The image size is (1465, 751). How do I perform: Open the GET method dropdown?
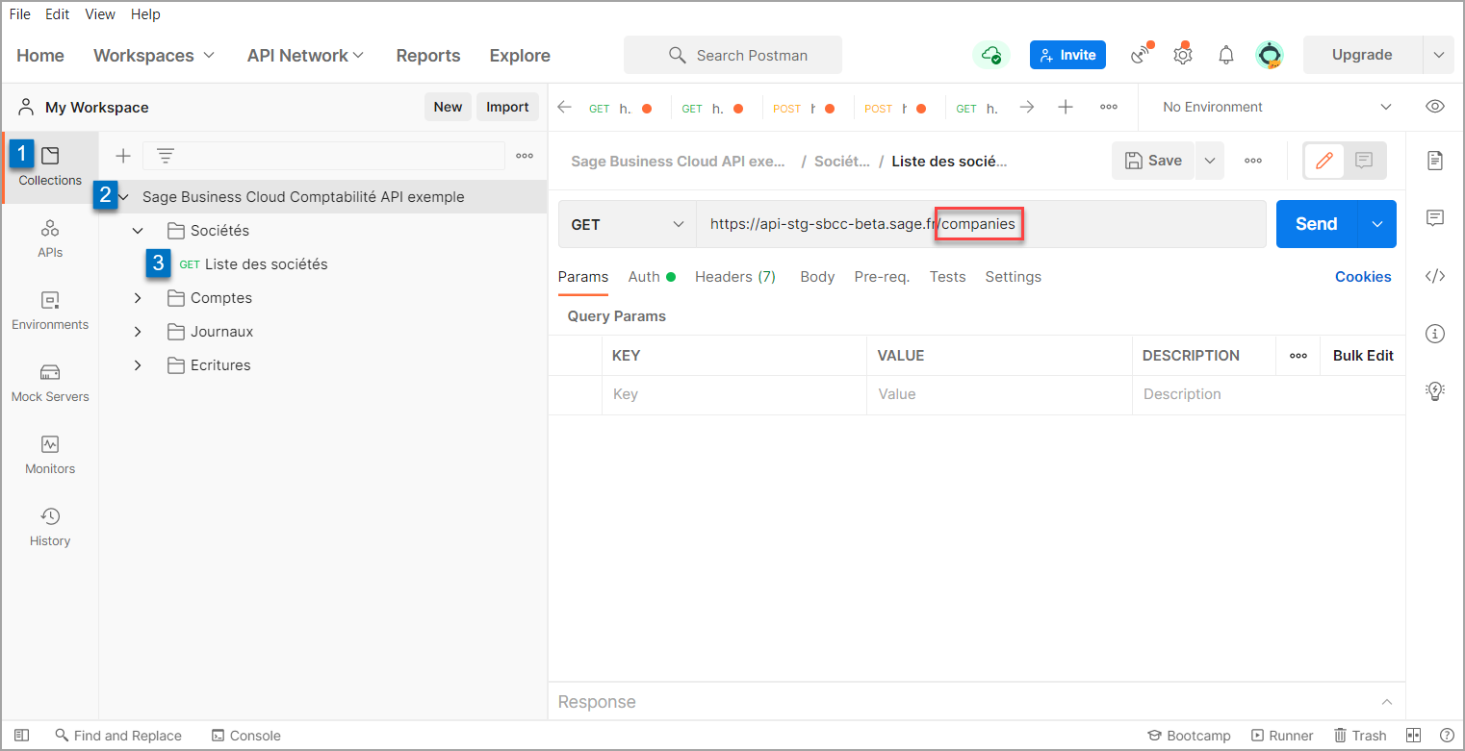628,224
